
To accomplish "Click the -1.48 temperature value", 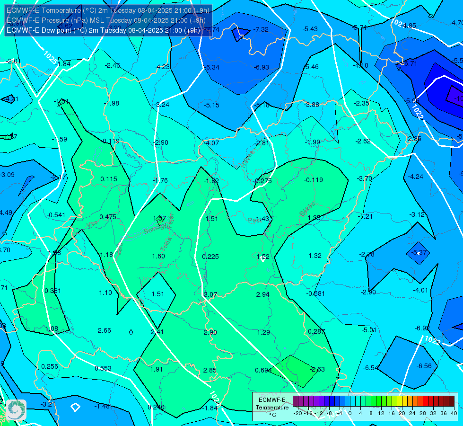I will click(102, 407).
